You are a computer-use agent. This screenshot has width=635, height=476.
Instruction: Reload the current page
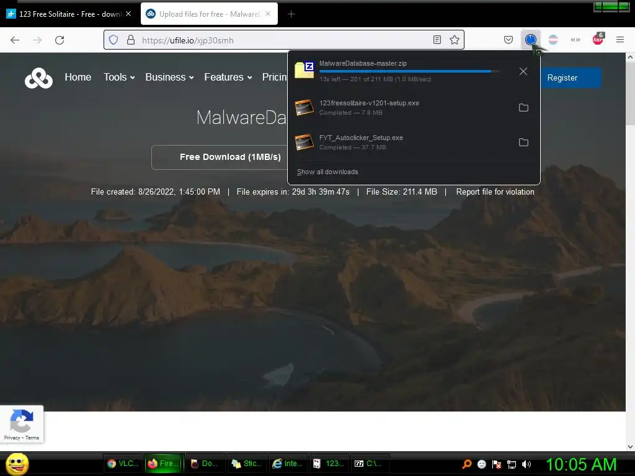click(60, 40)
